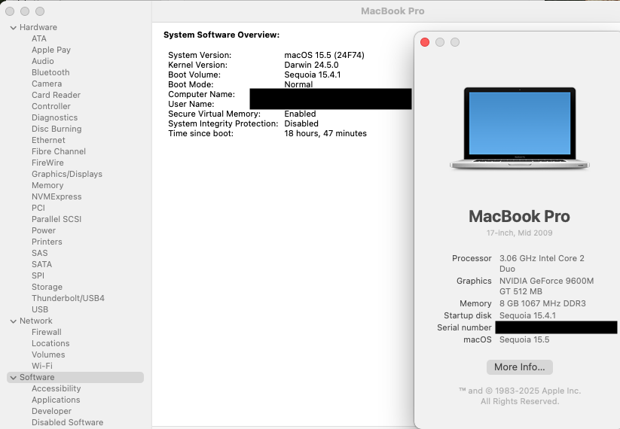The image size is (620, 429).
Task: Select Wi-Fi under Network
Action: 42,367
